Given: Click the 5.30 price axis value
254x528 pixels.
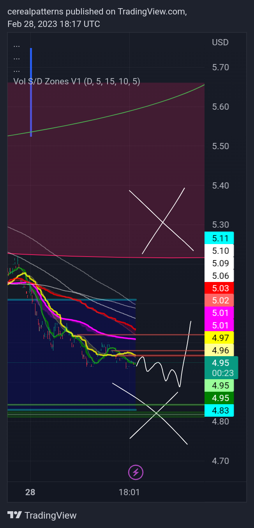Looking at the screenshot, I should point(220,225).
